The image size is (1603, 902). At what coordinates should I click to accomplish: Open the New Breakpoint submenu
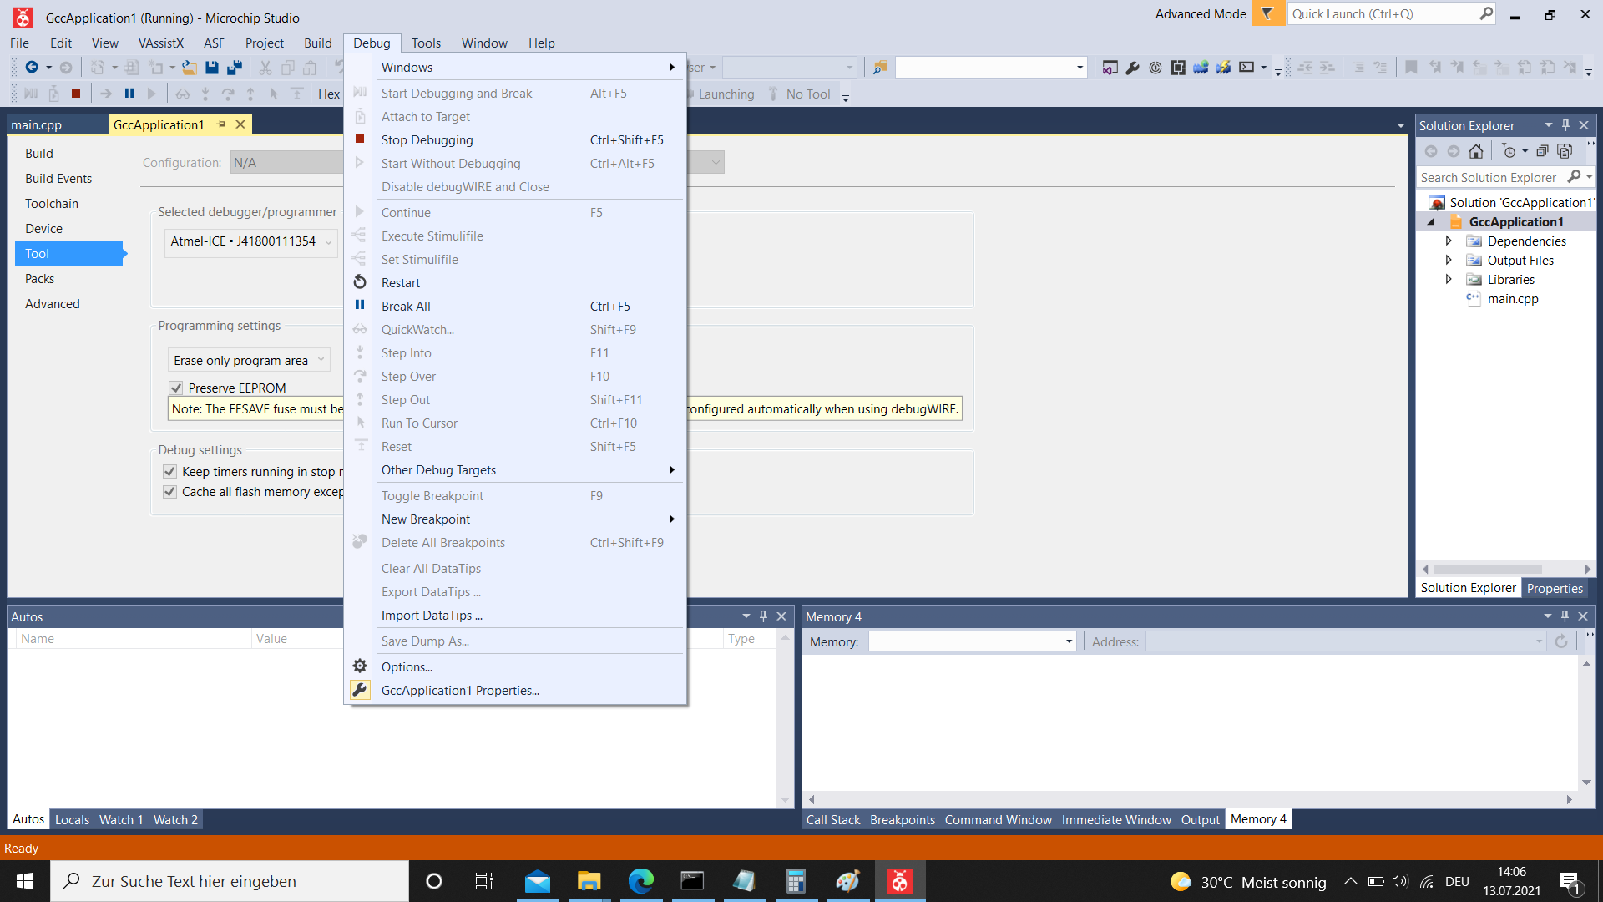[515, 519]
